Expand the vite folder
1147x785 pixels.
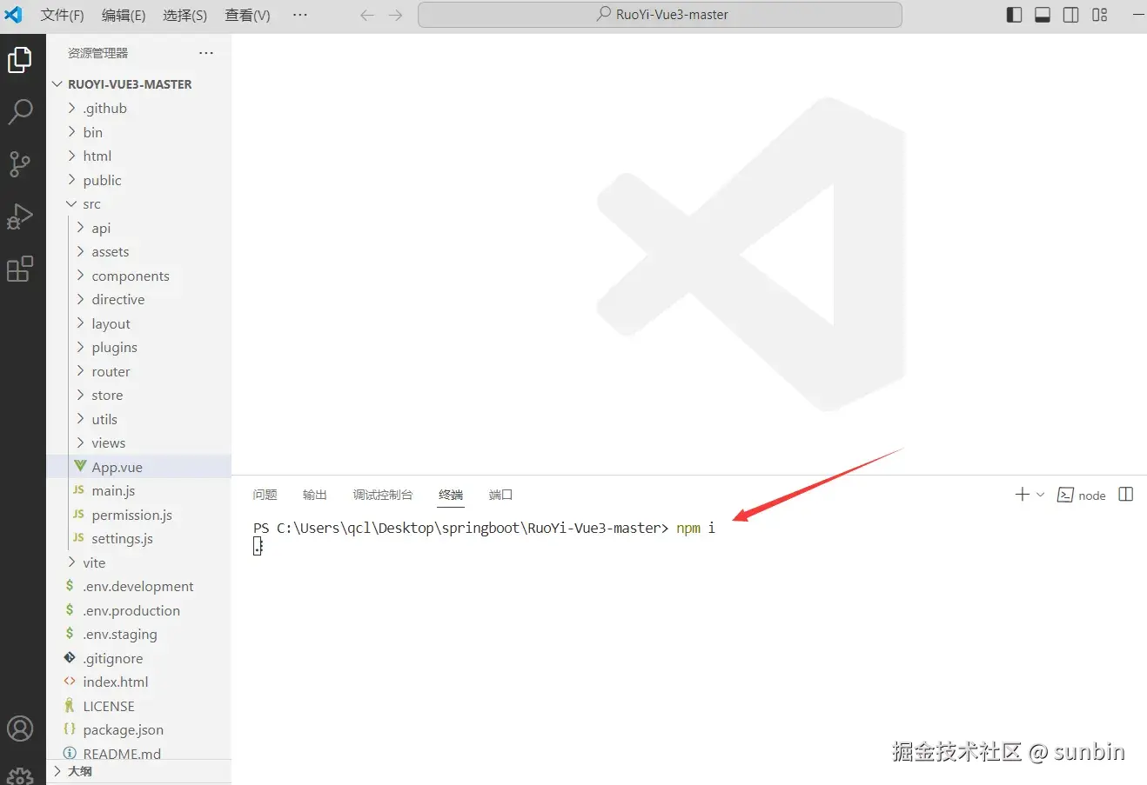tap(139, 562)
